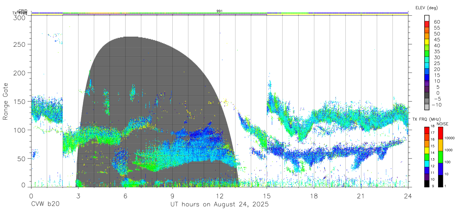Click the 3 hour tick on the time axis
The image size is (459, 212).
(78, 196)
